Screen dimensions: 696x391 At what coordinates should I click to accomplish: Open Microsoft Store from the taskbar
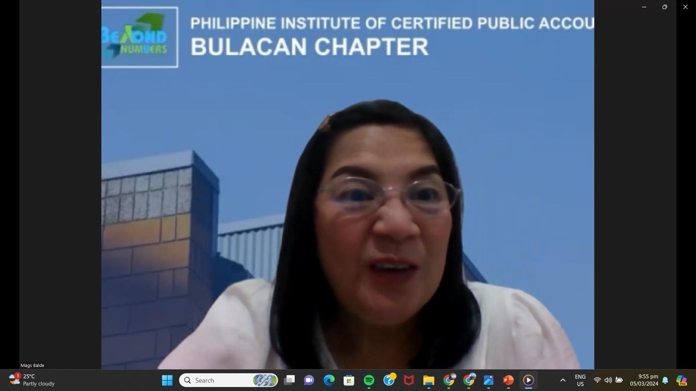(349, 380)
